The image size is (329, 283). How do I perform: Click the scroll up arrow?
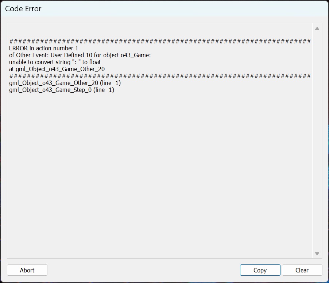(317, 29)
